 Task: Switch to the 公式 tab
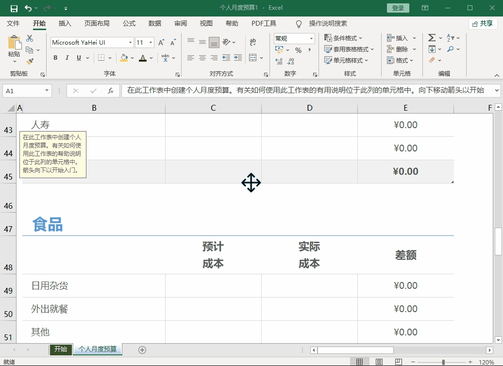click(129, 23)
